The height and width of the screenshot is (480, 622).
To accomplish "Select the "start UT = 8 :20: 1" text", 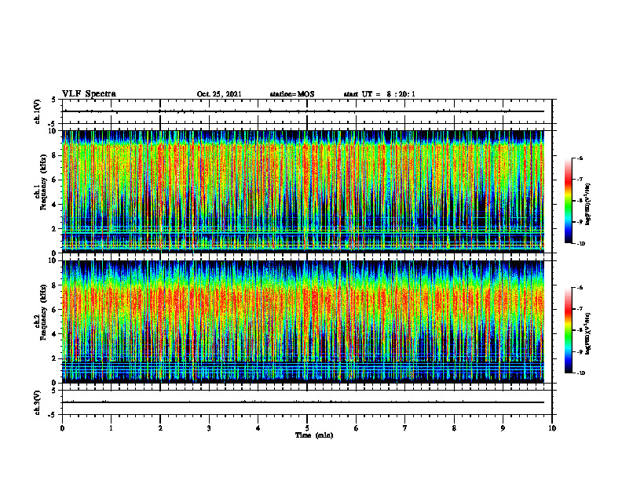I will pos(379,94).
